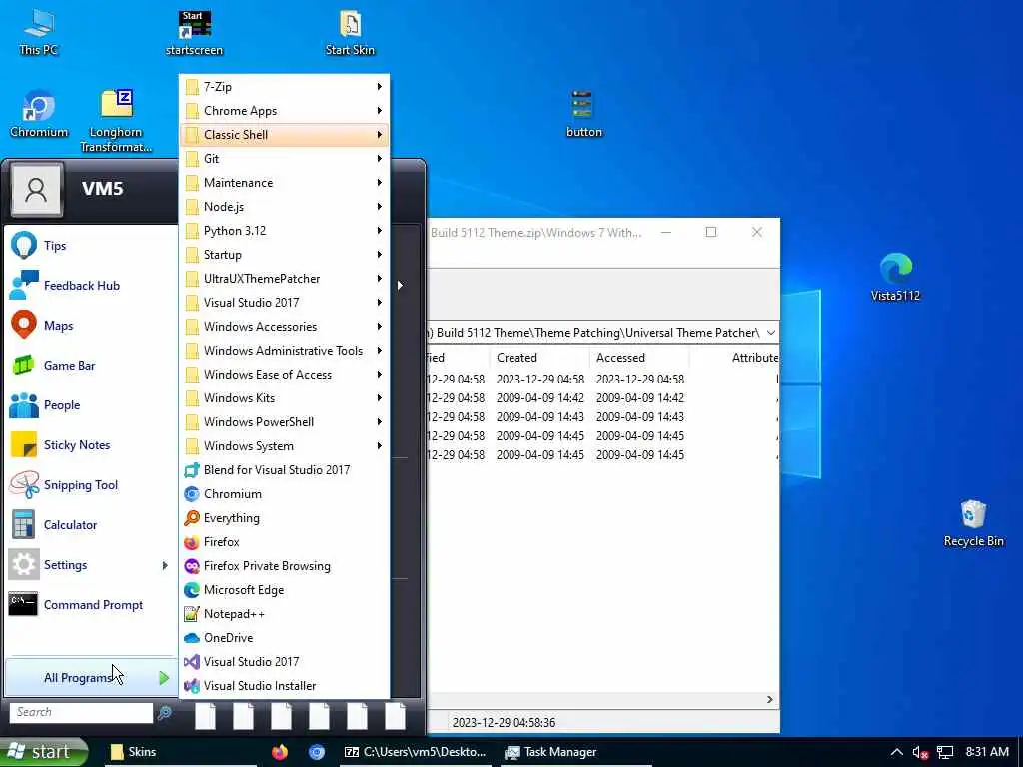Viewport: 1023px width, 767px height.
Task: Click All Programs button
Action: [90, 678]
